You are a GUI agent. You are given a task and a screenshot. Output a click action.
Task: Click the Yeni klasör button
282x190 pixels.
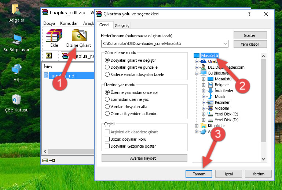(250, 44)
